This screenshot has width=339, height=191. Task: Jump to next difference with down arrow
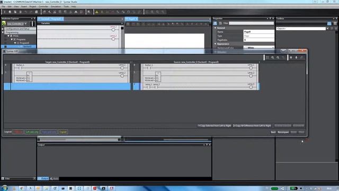click(296, 58)
